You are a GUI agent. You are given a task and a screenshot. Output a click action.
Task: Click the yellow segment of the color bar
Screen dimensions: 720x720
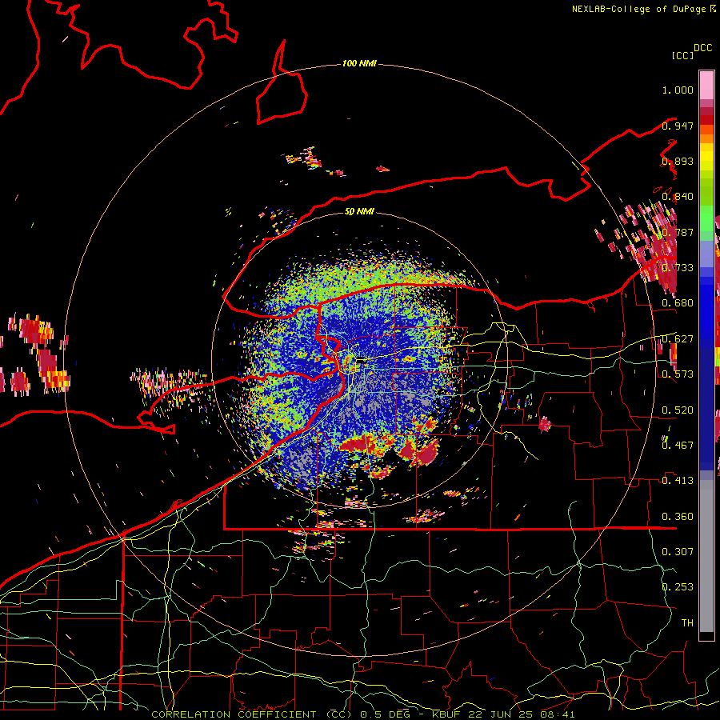[x=706, y=157]
